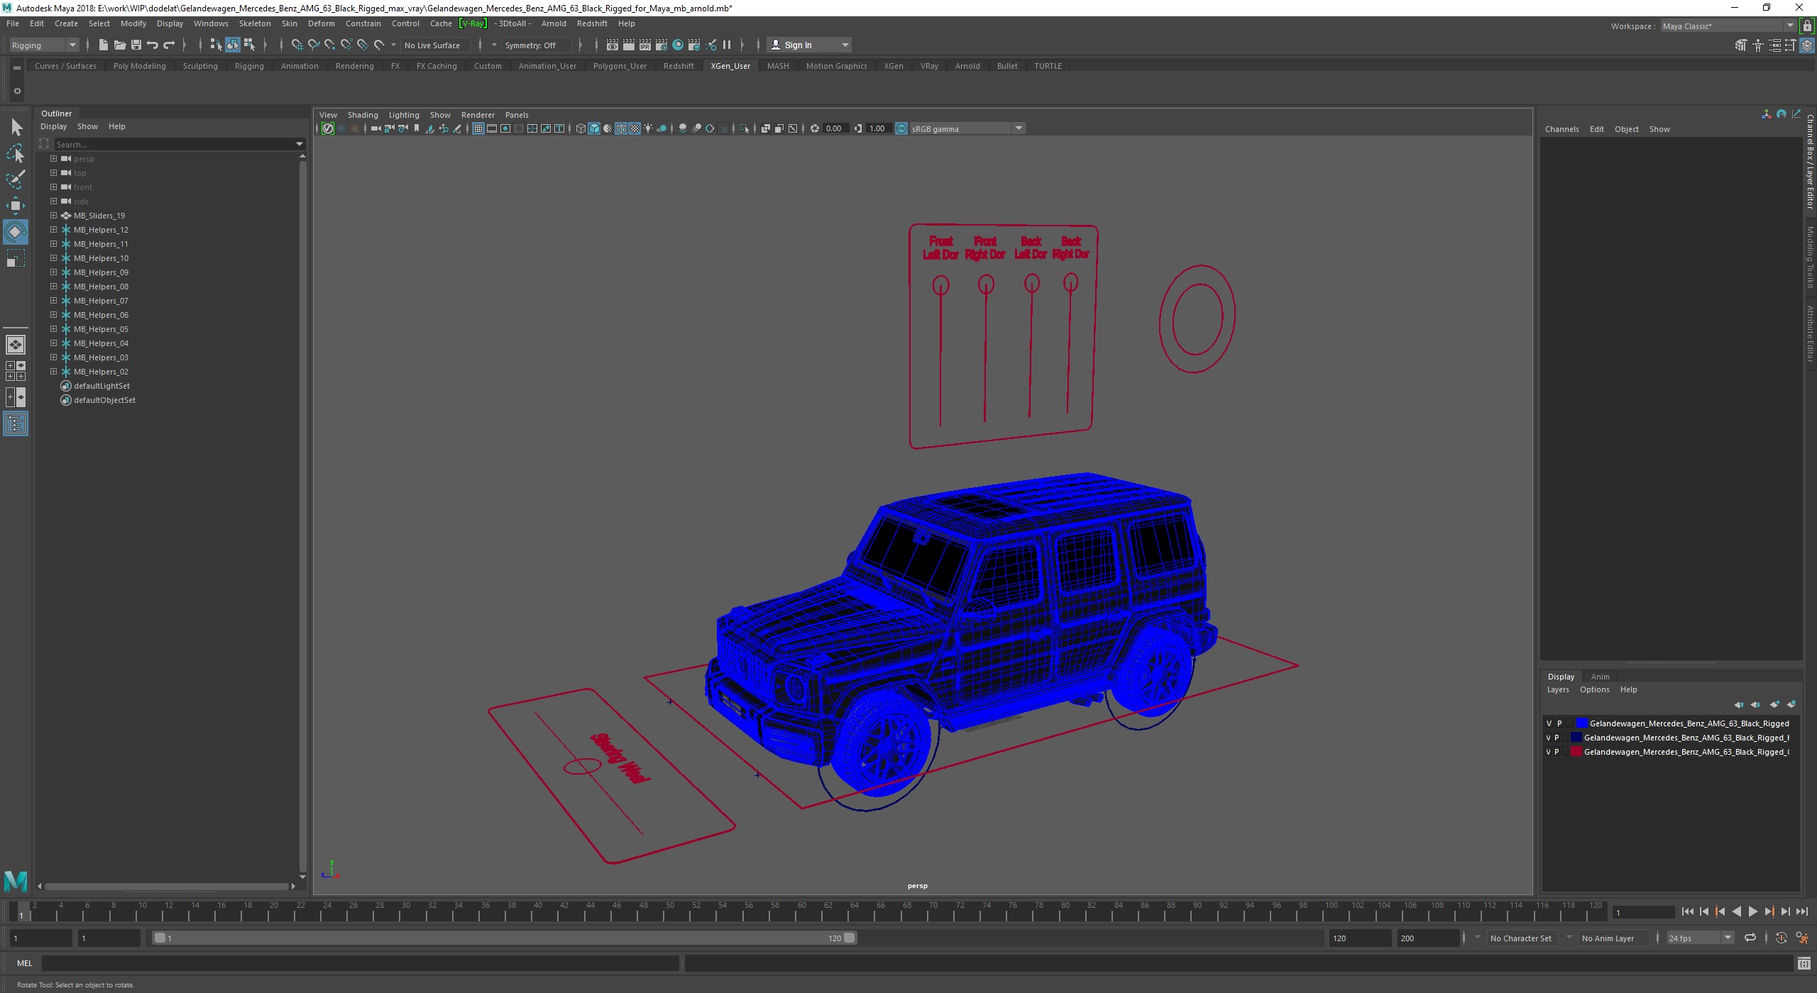Screen dimensions: 1817x993
Task: Toggle wireframe on shaded icon
Action: point(621,128)
